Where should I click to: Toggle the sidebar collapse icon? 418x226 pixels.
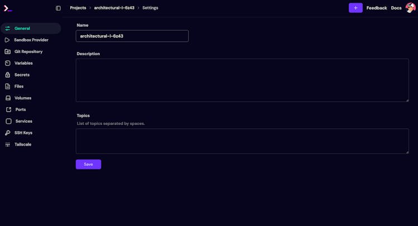[58, 8]
